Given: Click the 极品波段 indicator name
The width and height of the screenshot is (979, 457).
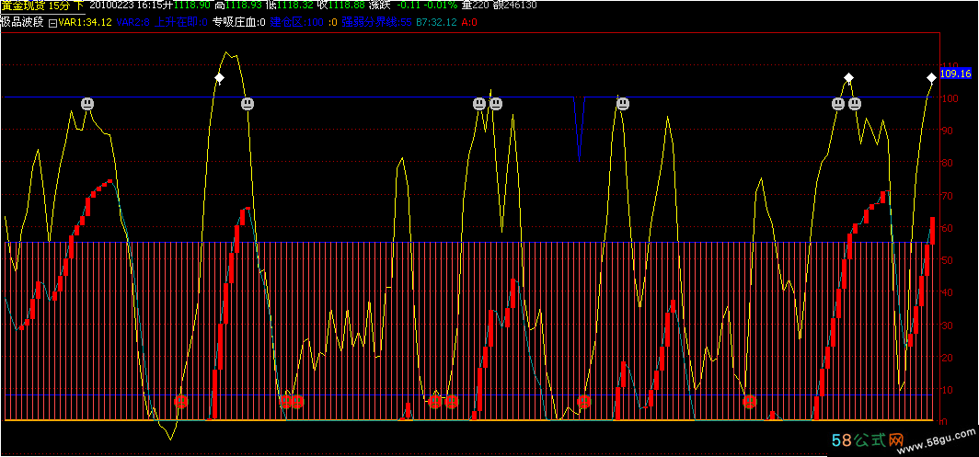Looking at the screenshot, I should pos(22,21).
